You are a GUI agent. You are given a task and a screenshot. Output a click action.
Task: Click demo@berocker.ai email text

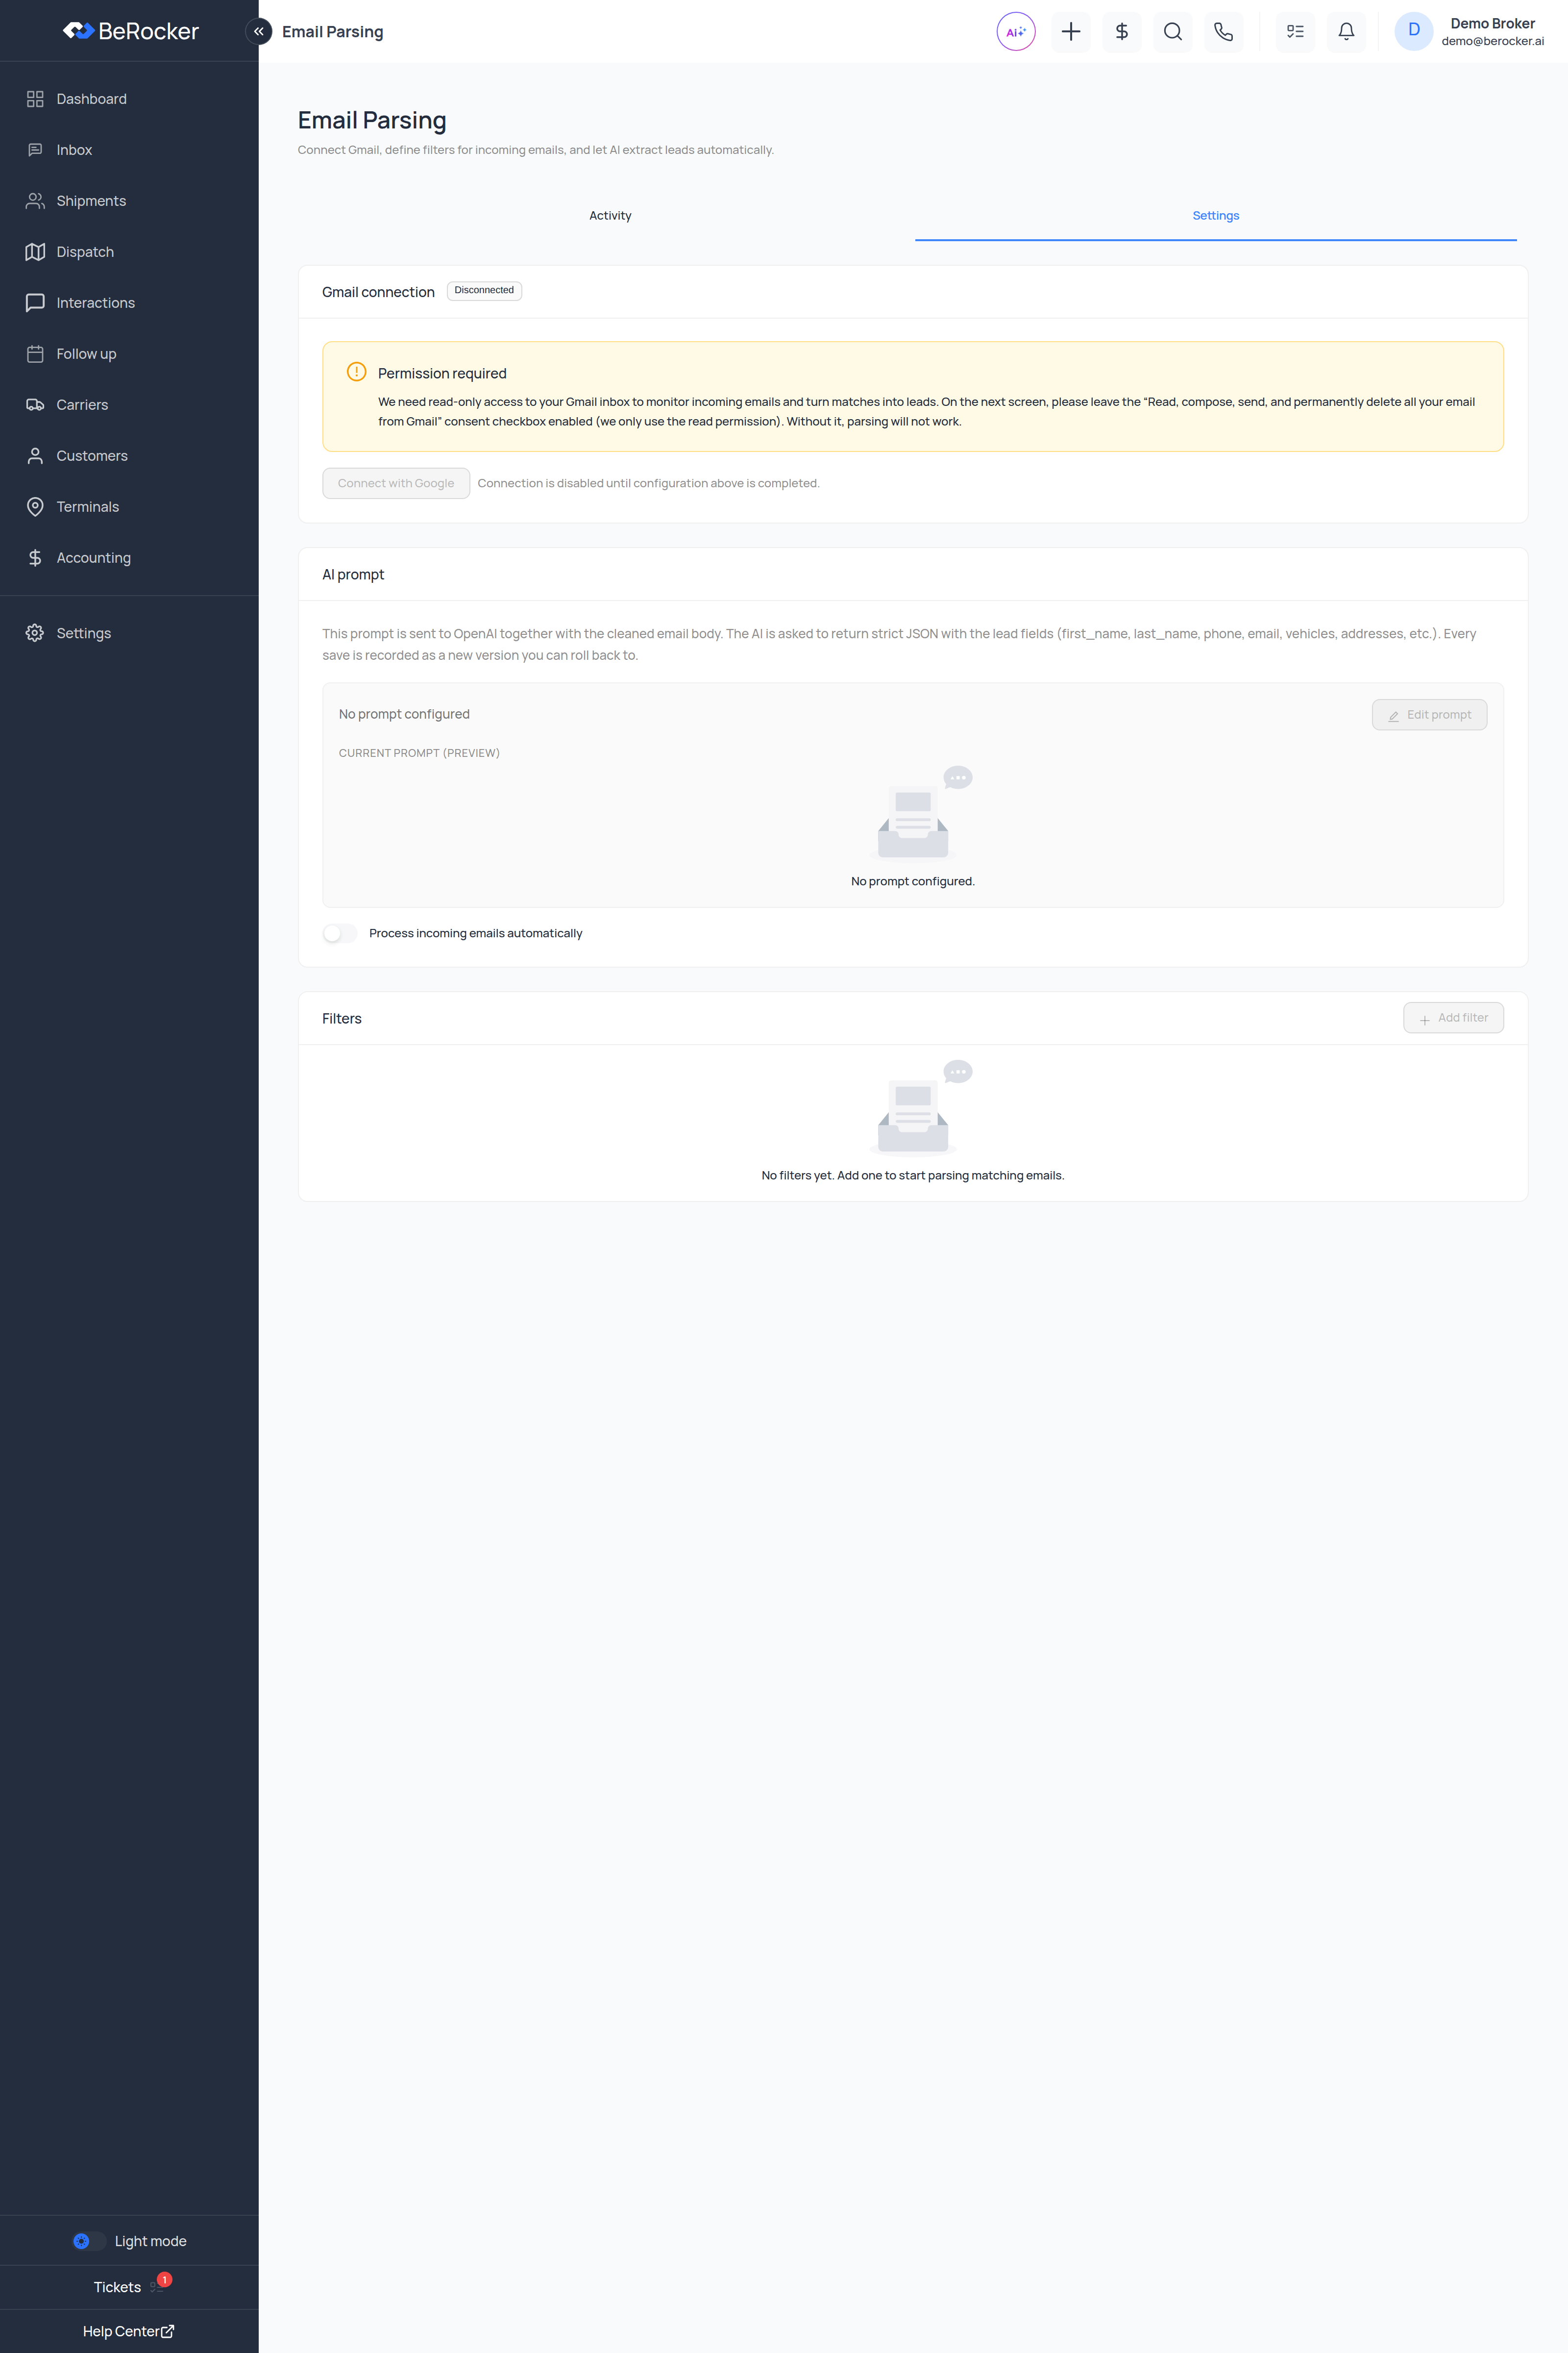[x=1492, y=42]
